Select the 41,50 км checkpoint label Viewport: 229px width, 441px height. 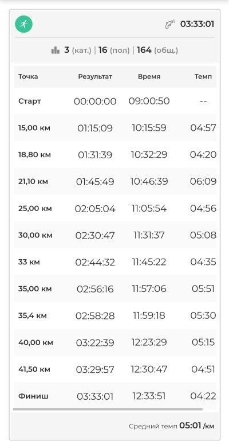(x=34, y=369)
